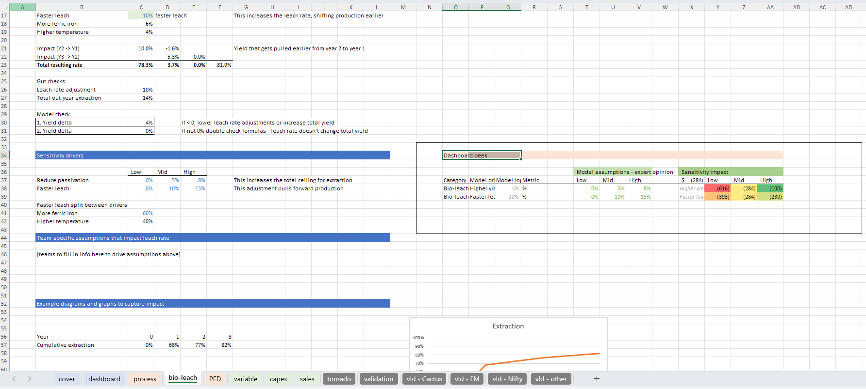Click Example diagrams and graphs header

coord(213,304)
